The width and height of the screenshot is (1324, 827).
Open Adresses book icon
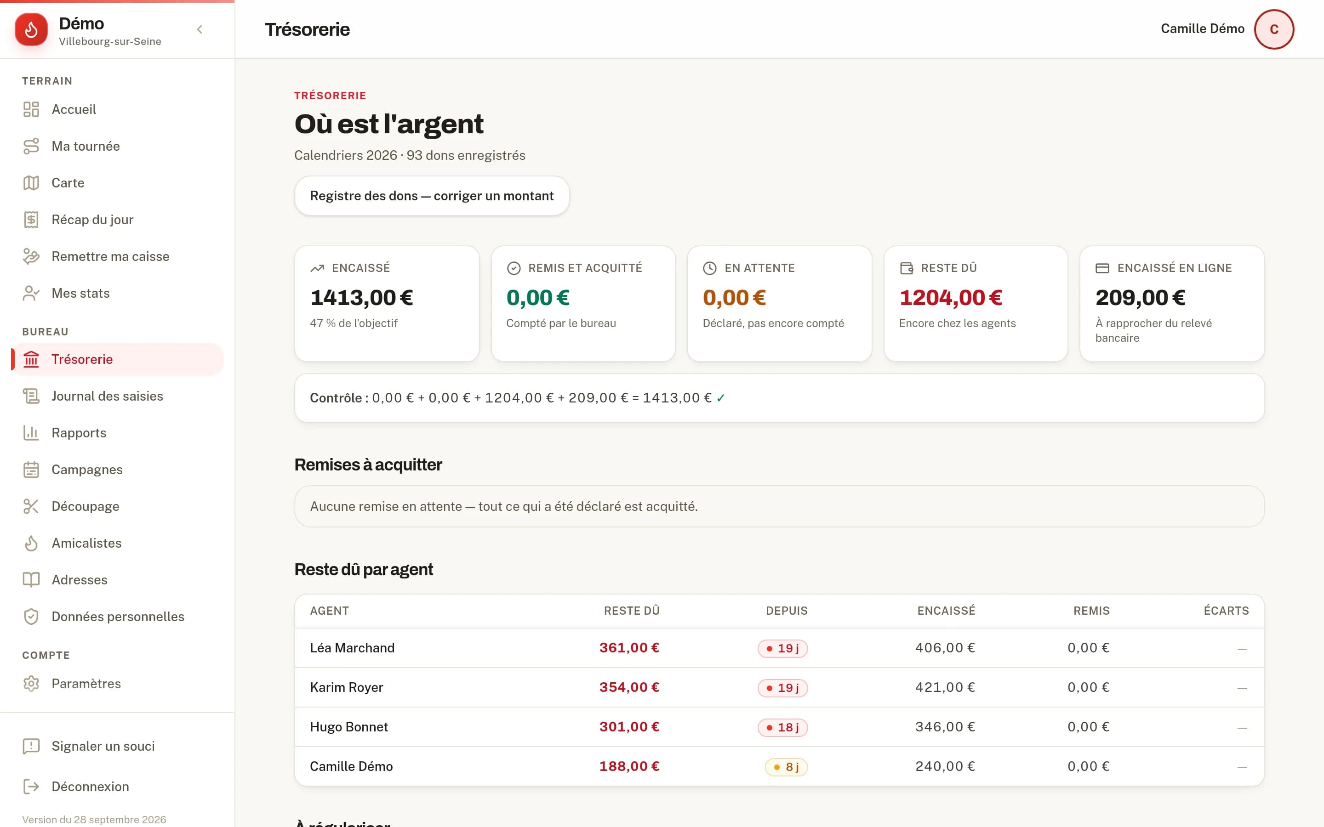point(31,580)
